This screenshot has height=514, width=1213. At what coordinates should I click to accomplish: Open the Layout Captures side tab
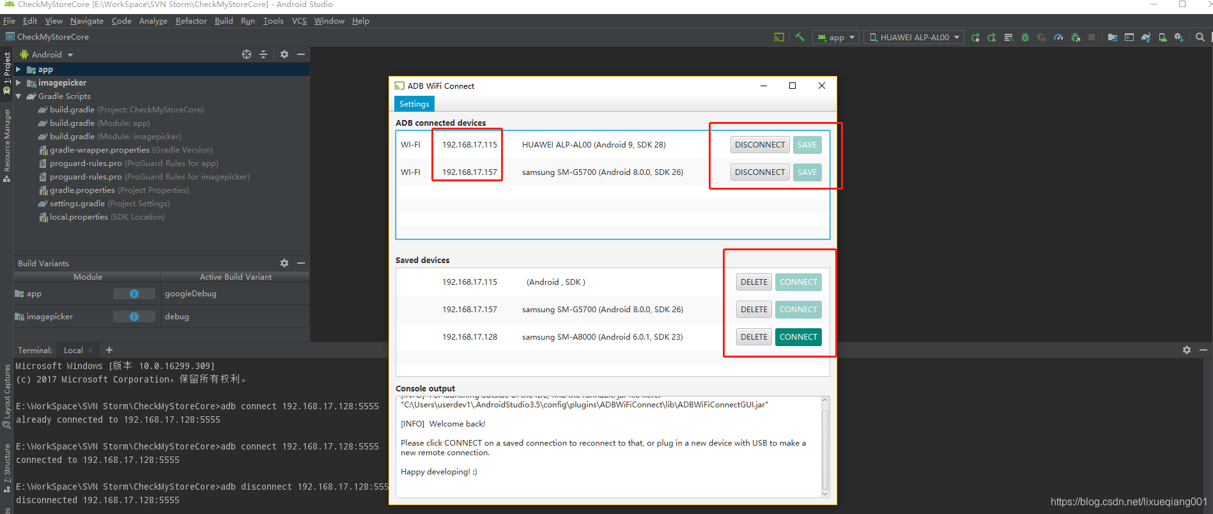click(7, 396)
